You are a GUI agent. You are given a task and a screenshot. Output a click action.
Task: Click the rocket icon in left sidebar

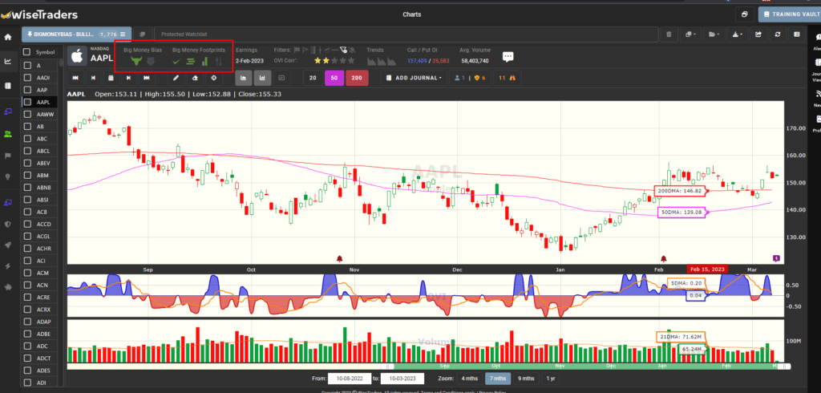point(8,245)
